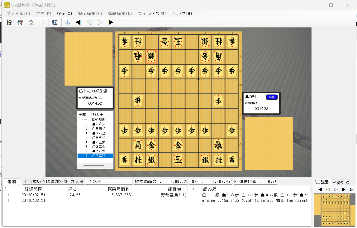This screenshot has height=228, width=357.
Task: Select the 開始局面 row in move list
Action: pyautogui.click(x=95, y=119)
